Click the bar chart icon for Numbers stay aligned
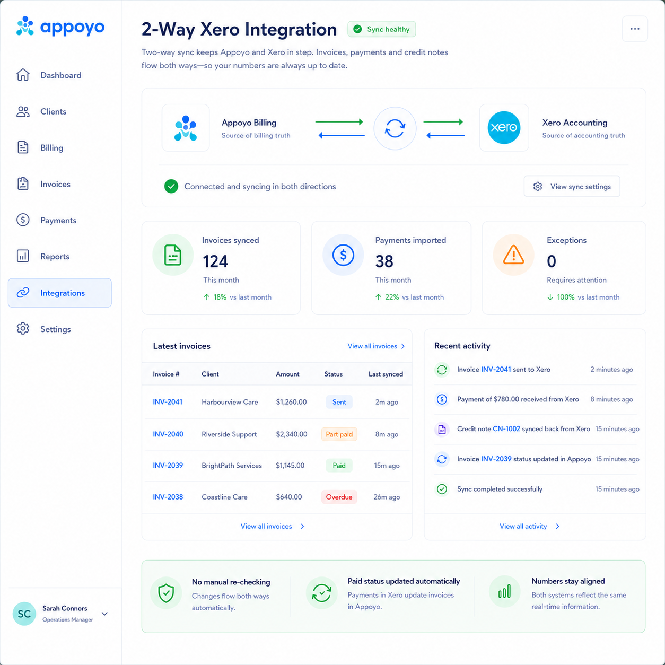 [x=505, y=591]
